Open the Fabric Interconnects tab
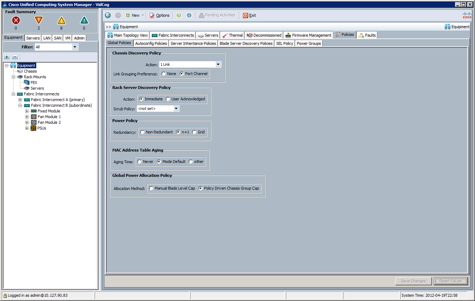475x301 pixels. (x=173, y=35)
